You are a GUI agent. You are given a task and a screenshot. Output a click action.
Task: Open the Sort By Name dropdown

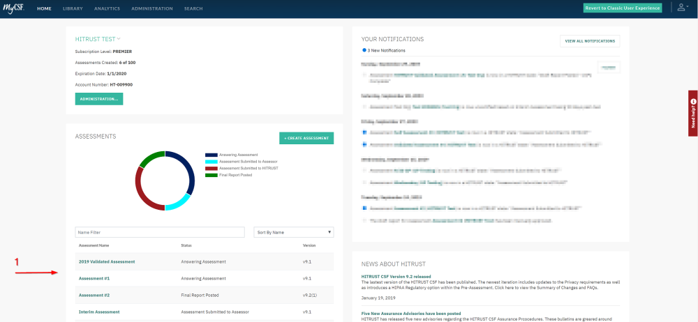tap(294, 232)
